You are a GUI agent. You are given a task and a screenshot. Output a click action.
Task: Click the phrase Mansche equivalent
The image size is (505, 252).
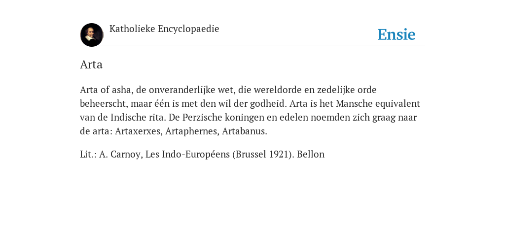(378, 103)
